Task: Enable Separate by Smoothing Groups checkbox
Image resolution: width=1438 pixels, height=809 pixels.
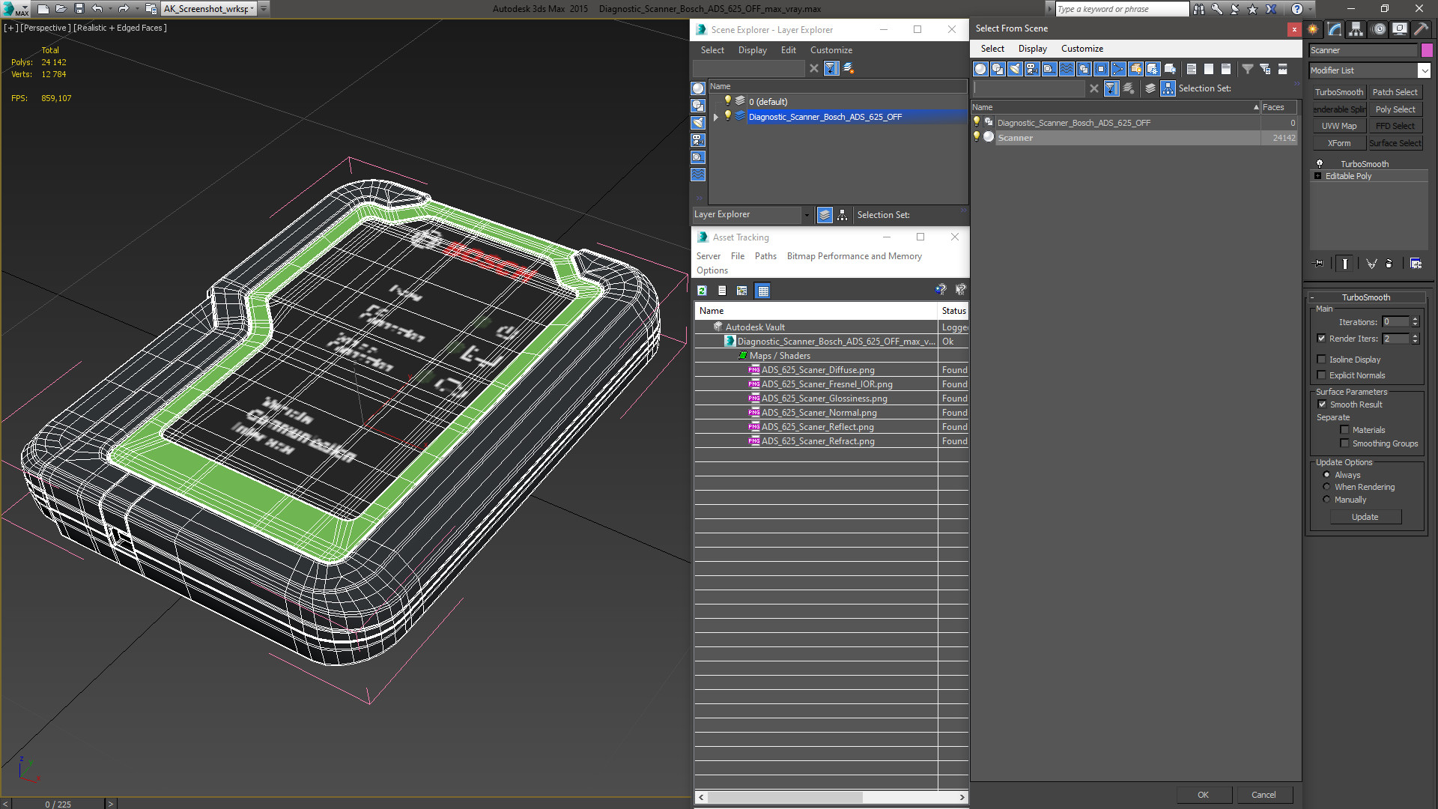Action: click(x=1345, y=443)
